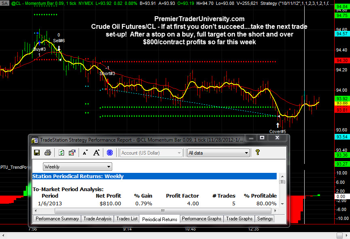Click the Buy#3 trade marker on chart
This screenshot has width=350, height=239.
pyautogui.click(x=39, y=49)
